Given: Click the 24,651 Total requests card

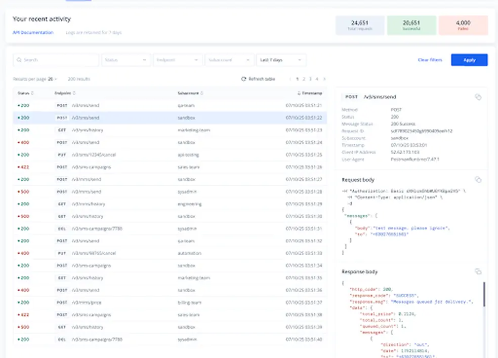Looking at the screenshot, I should (360, 25).
